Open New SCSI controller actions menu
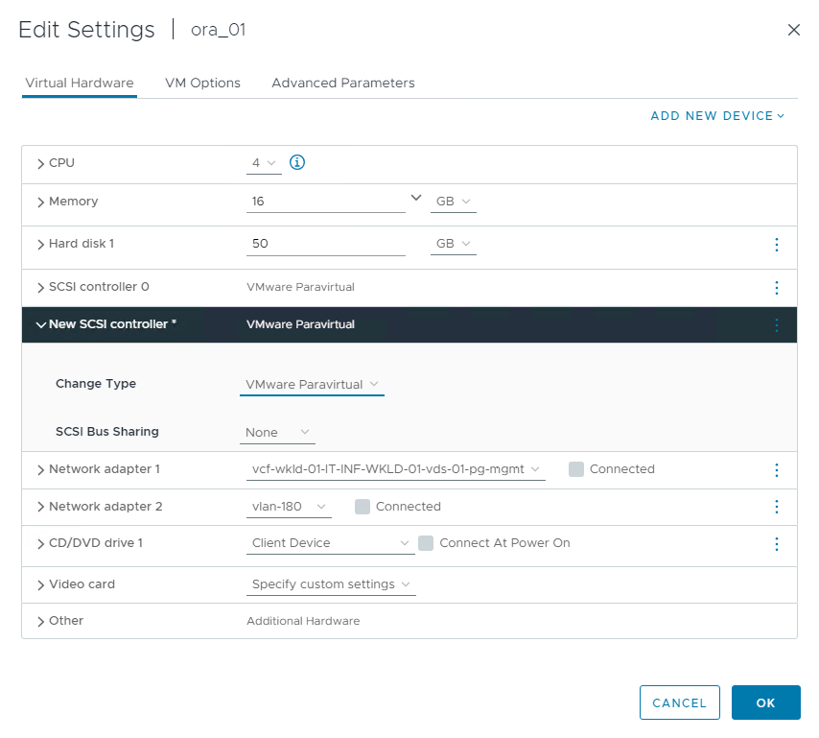The height and width of the screenshot is (738, 819). [x=777, y=325]
